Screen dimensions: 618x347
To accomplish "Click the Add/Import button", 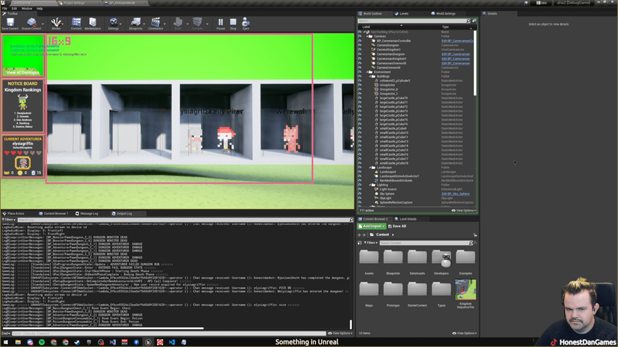I will [372, 226].
